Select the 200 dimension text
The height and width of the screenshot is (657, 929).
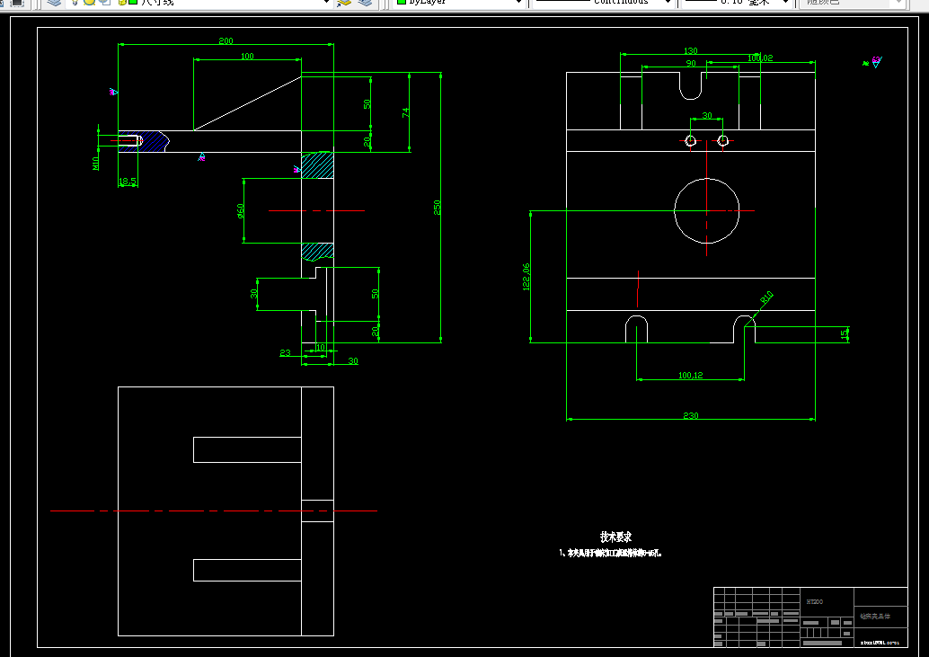coord(226,40)
